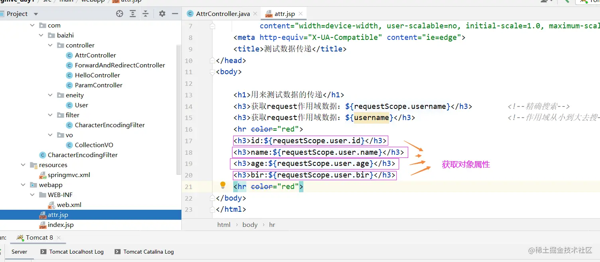
Task: Collapse the webapp folder node
Action: coord(24,185)
